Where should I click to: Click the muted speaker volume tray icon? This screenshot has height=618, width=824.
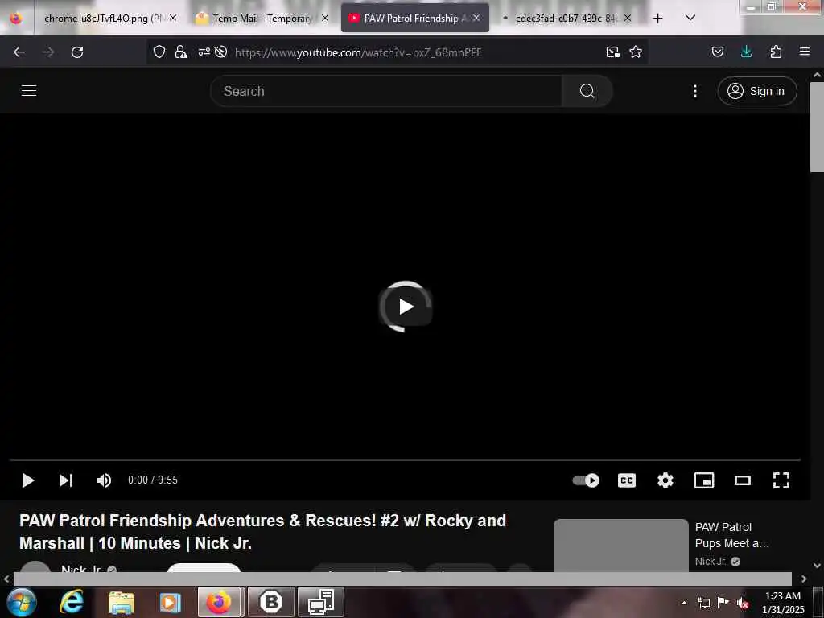click(743, 603)
